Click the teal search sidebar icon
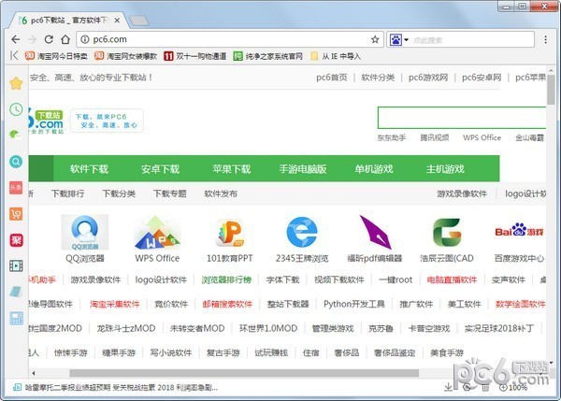The height and width of the screenshot is (401, 561). 16,162
